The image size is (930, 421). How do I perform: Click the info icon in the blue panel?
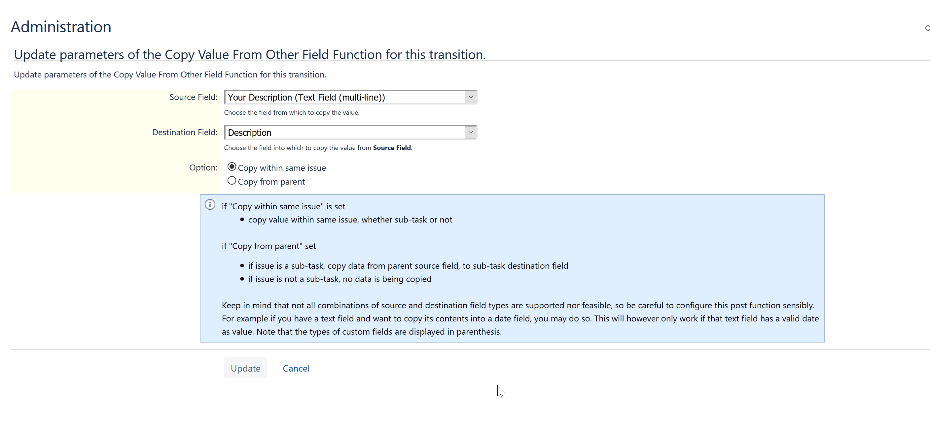coord(210,205)
